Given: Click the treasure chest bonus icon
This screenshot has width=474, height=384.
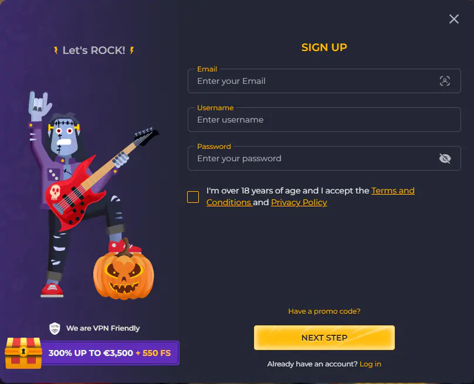Looking at the screenshot, I should pos(23,353).
